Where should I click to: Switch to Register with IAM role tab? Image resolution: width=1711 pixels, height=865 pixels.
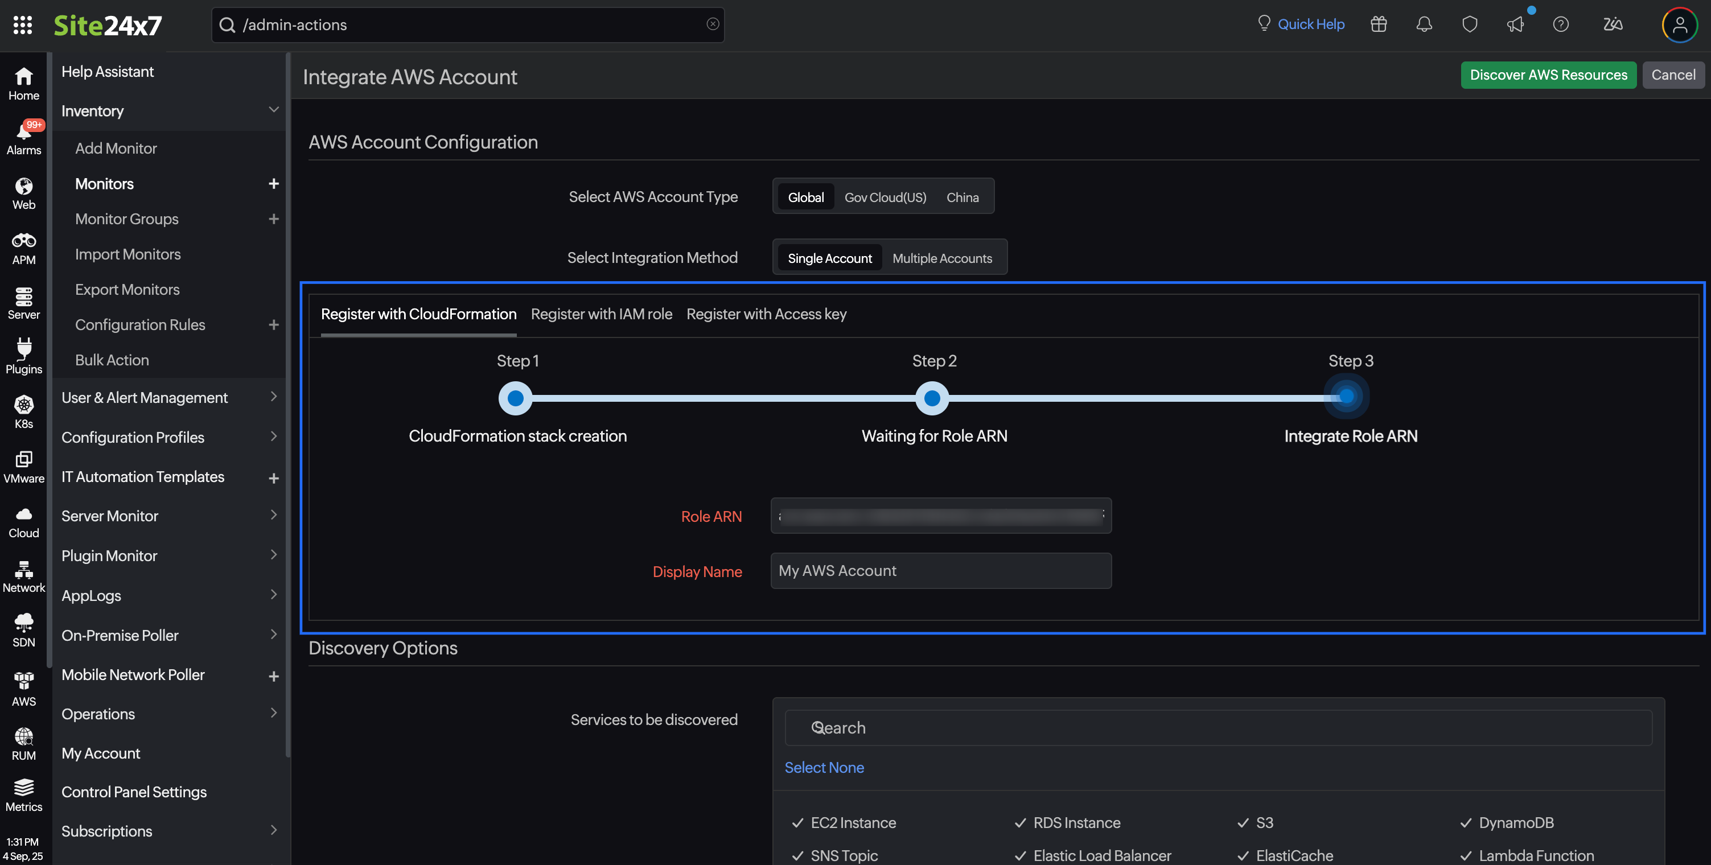(601, 314)
